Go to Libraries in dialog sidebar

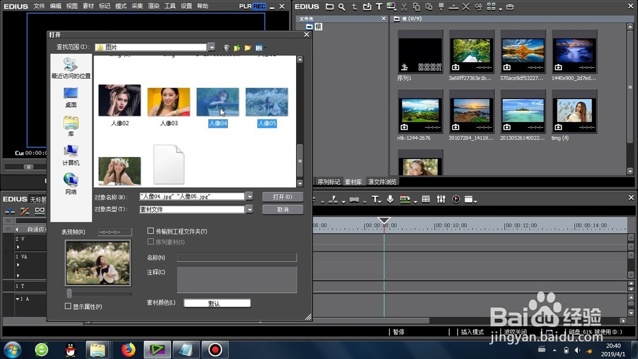[x=71, y=126]
